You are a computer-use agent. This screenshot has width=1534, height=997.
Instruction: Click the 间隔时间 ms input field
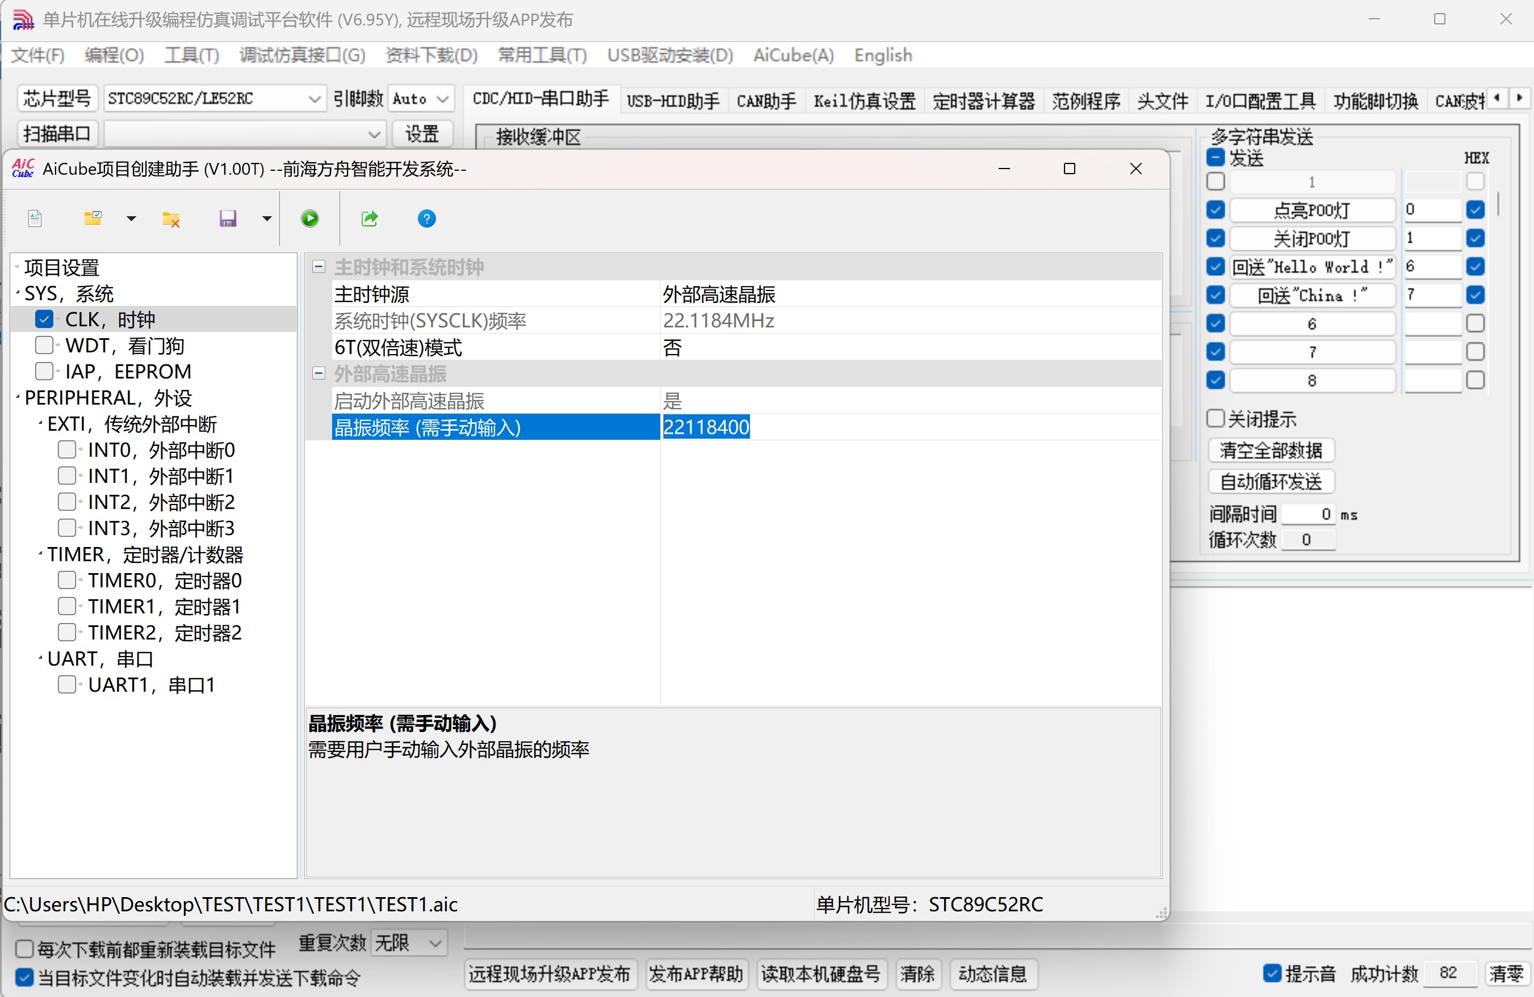point(1309,514)
